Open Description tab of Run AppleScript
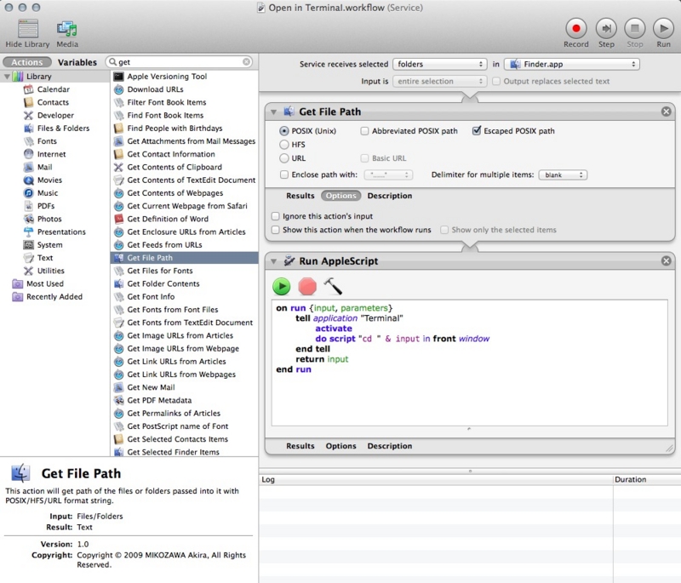This screenshot has height=583, width=681. 390,446
